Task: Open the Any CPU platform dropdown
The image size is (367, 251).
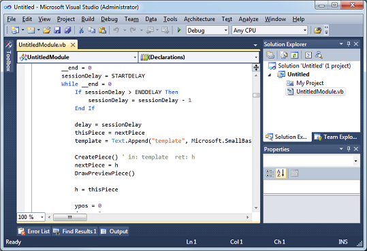Action: tap(305, 31)
